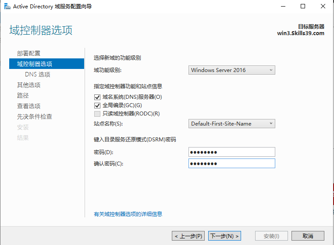This screenshot has height=245, width=334.
Task: Uncheck the 全局编录(GC) checkbox
Action: coord(97,105)
